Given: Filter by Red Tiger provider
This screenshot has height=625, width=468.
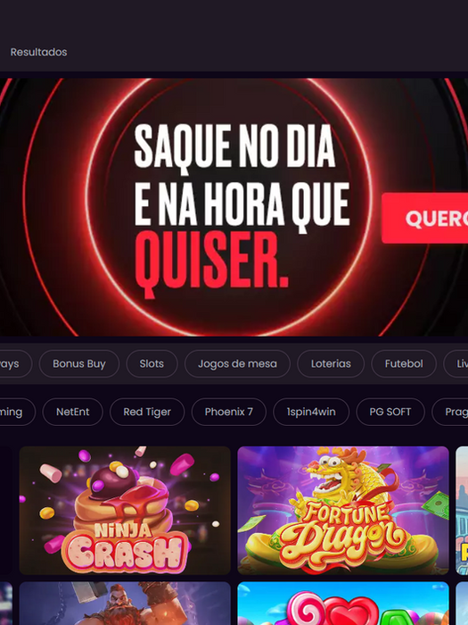Looking at the screenshot, I should pos(147,412).
